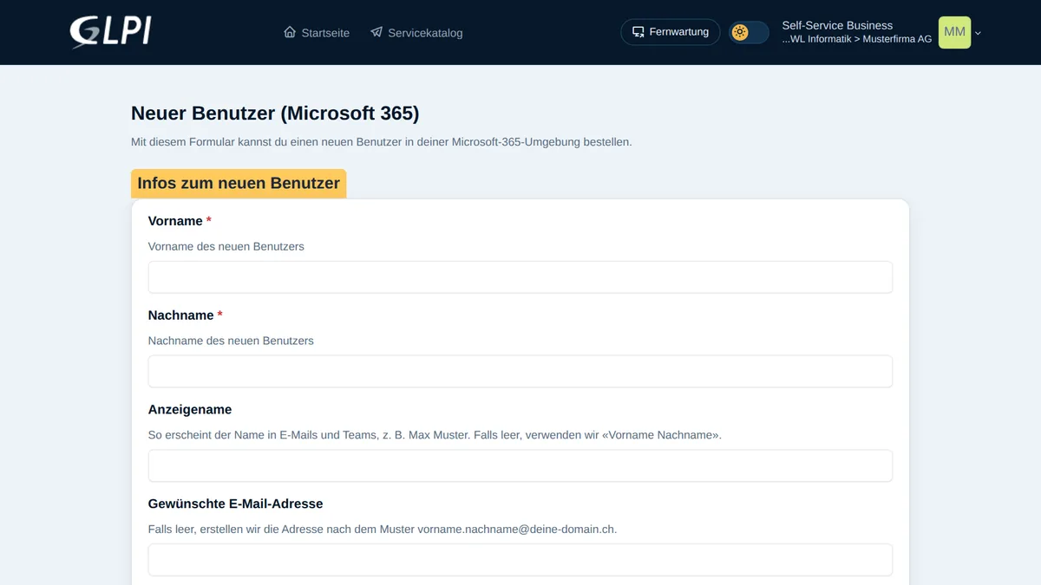Click the Gewünschte E-Mail-Adresse input field
This screenshot has height=585, width=1041.
tap(520, 560)
